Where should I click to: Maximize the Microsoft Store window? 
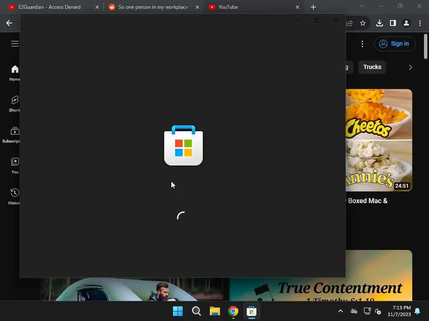(317, 20)
